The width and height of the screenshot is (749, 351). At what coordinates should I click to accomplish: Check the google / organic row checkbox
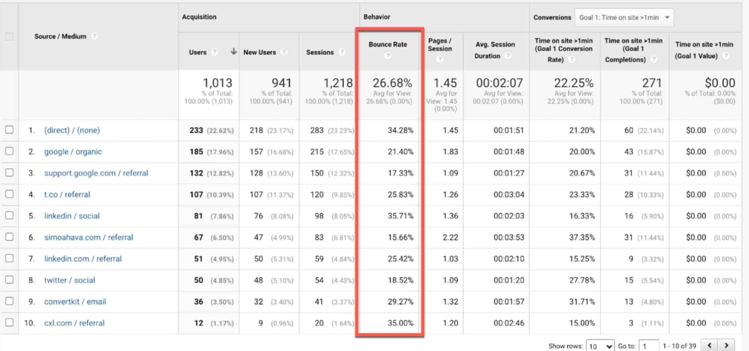pos(9,151)
